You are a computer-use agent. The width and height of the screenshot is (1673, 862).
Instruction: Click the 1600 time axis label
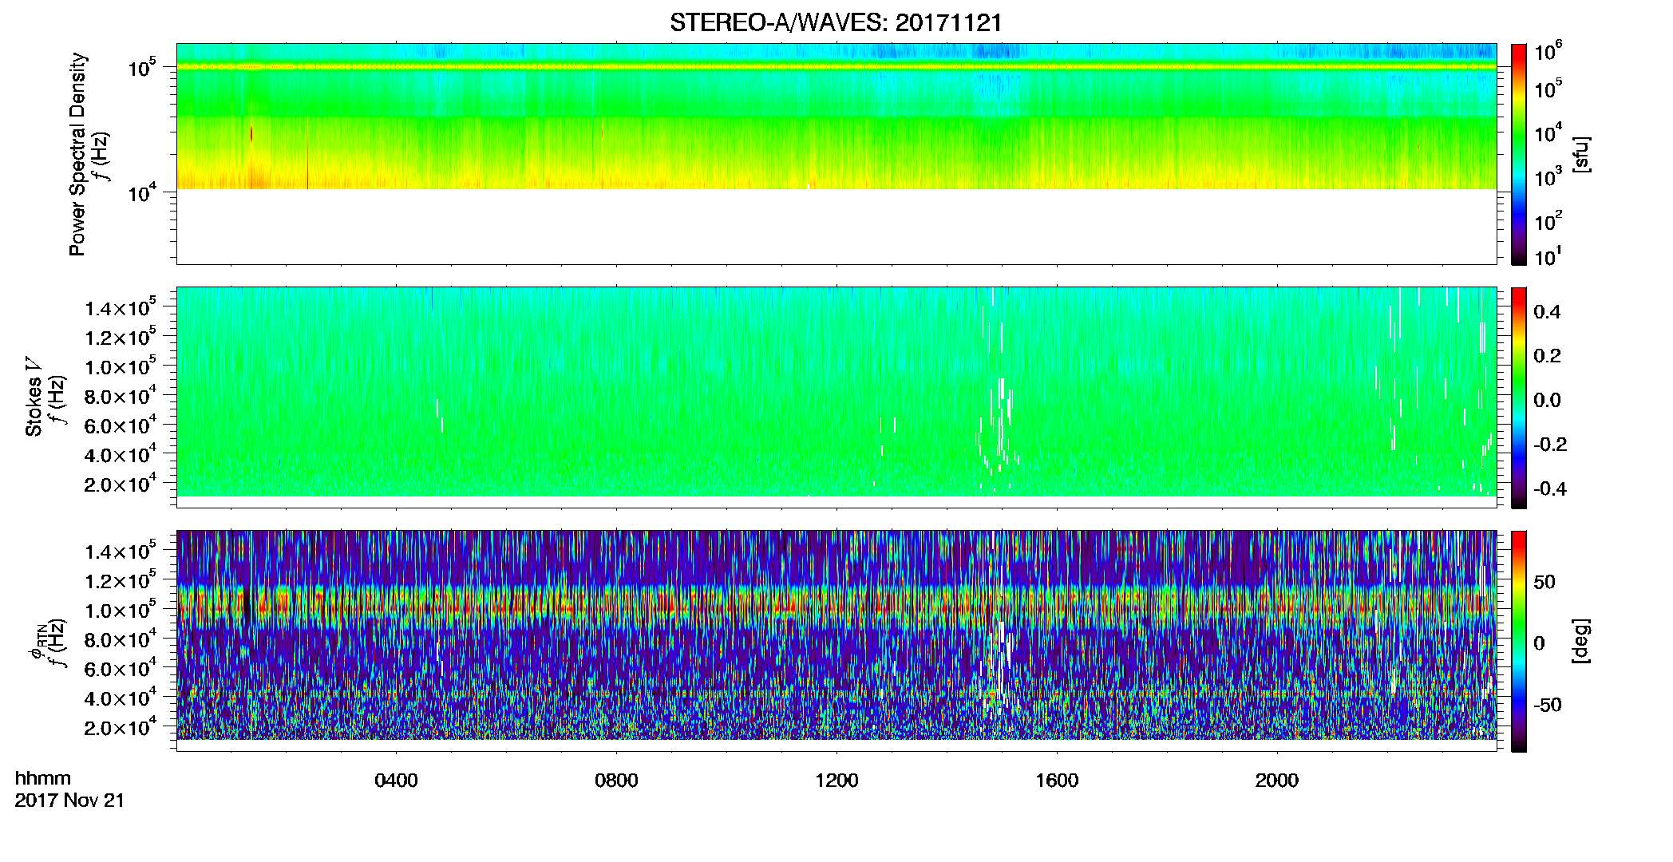[1057, 781]
